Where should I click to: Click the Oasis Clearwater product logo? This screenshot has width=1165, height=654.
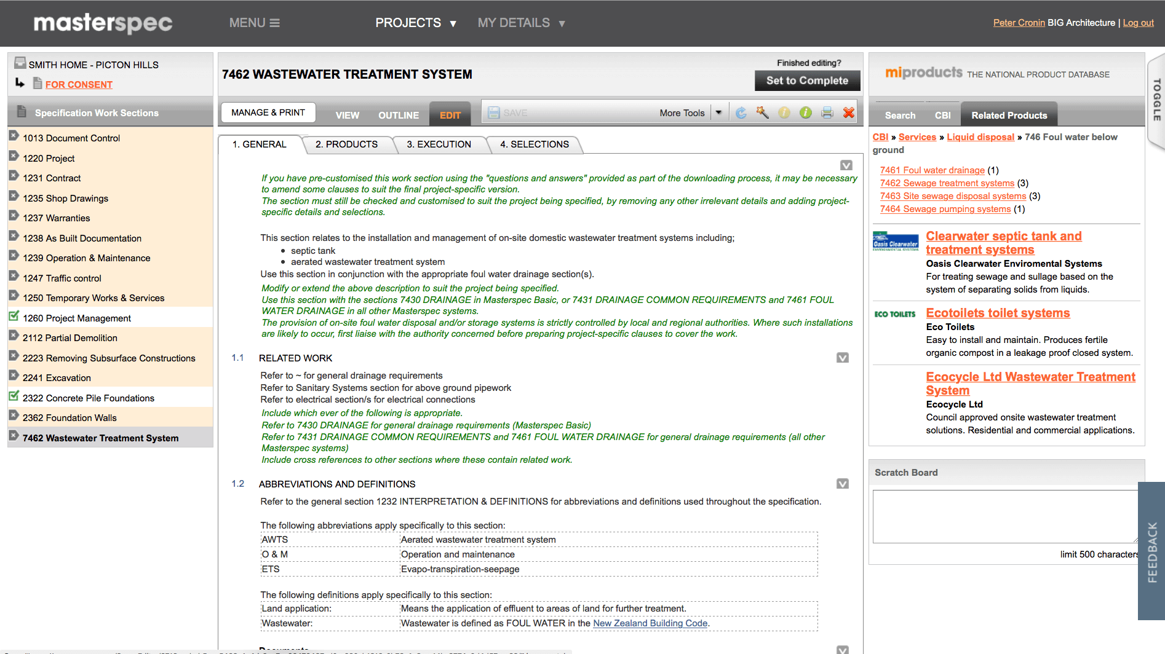click(895, 242)
